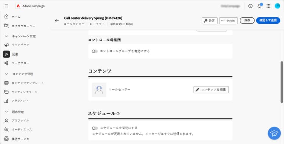This screenshot has width=284, height=144.
Task: Open ワークフロー in the sidebar
Action: coord(20,63)
